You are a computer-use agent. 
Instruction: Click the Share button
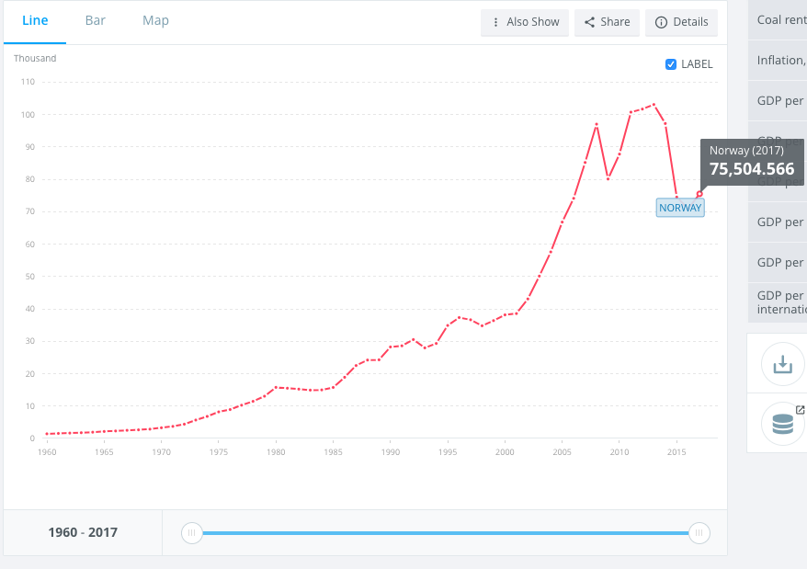[x=607, y=22]
